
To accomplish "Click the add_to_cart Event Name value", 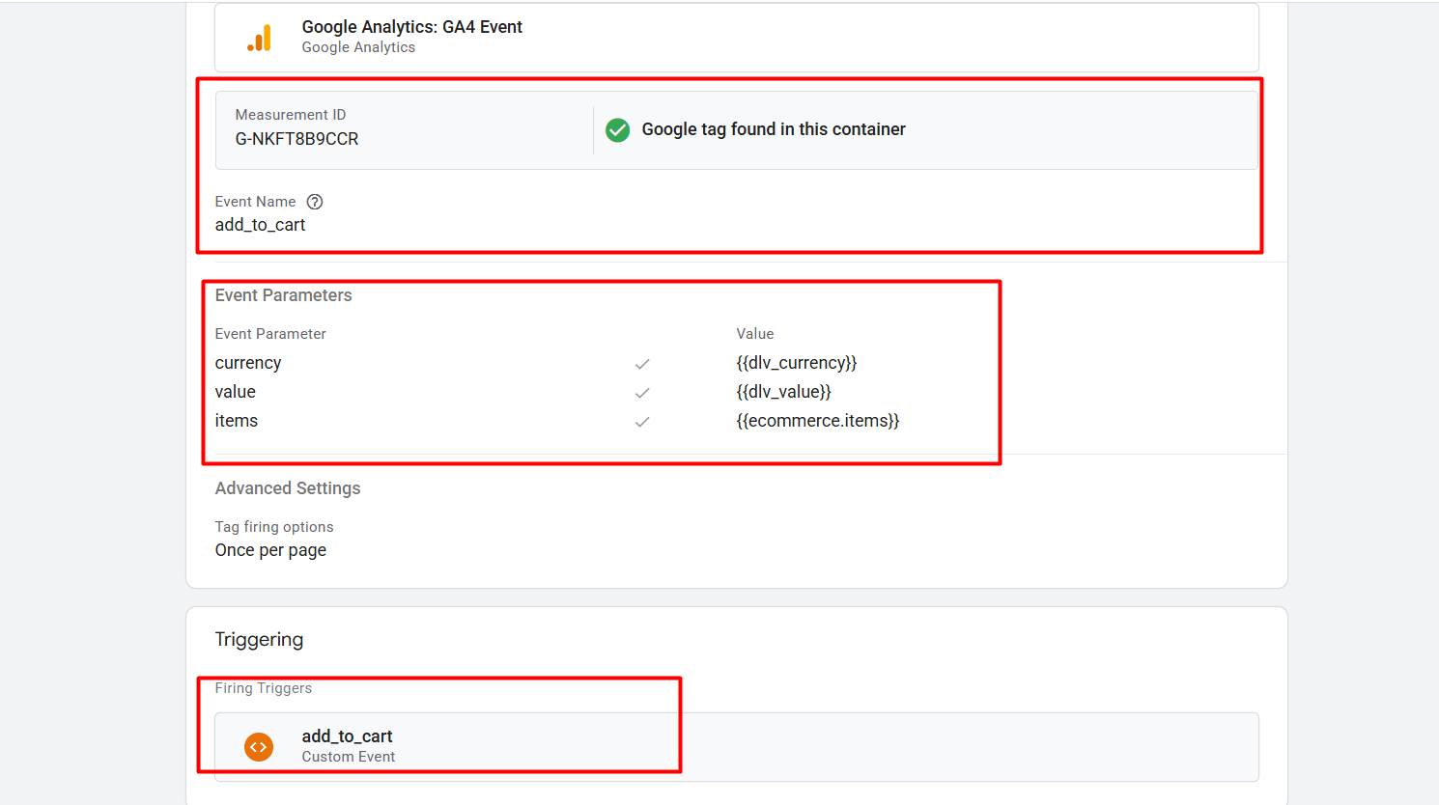I will click(x=260, y=225).
